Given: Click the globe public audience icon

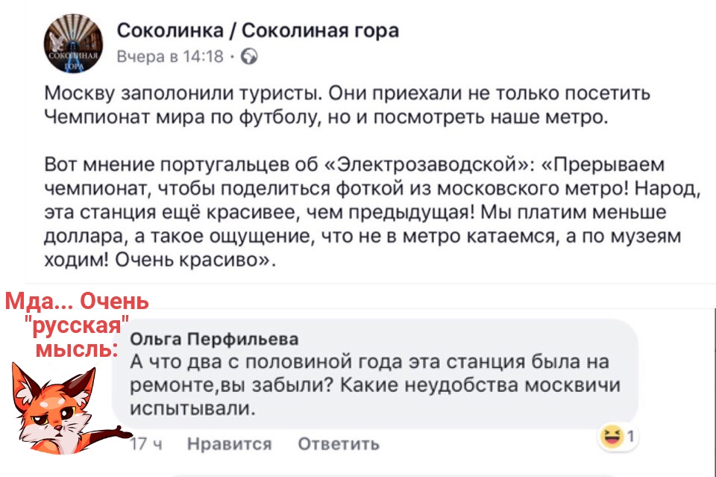Looking at the screenshot, I should [251, 54].
